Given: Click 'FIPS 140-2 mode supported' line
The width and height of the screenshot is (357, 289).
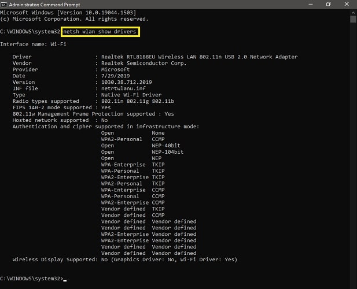Looking at the screenshot, I should [x=62, y=108].
